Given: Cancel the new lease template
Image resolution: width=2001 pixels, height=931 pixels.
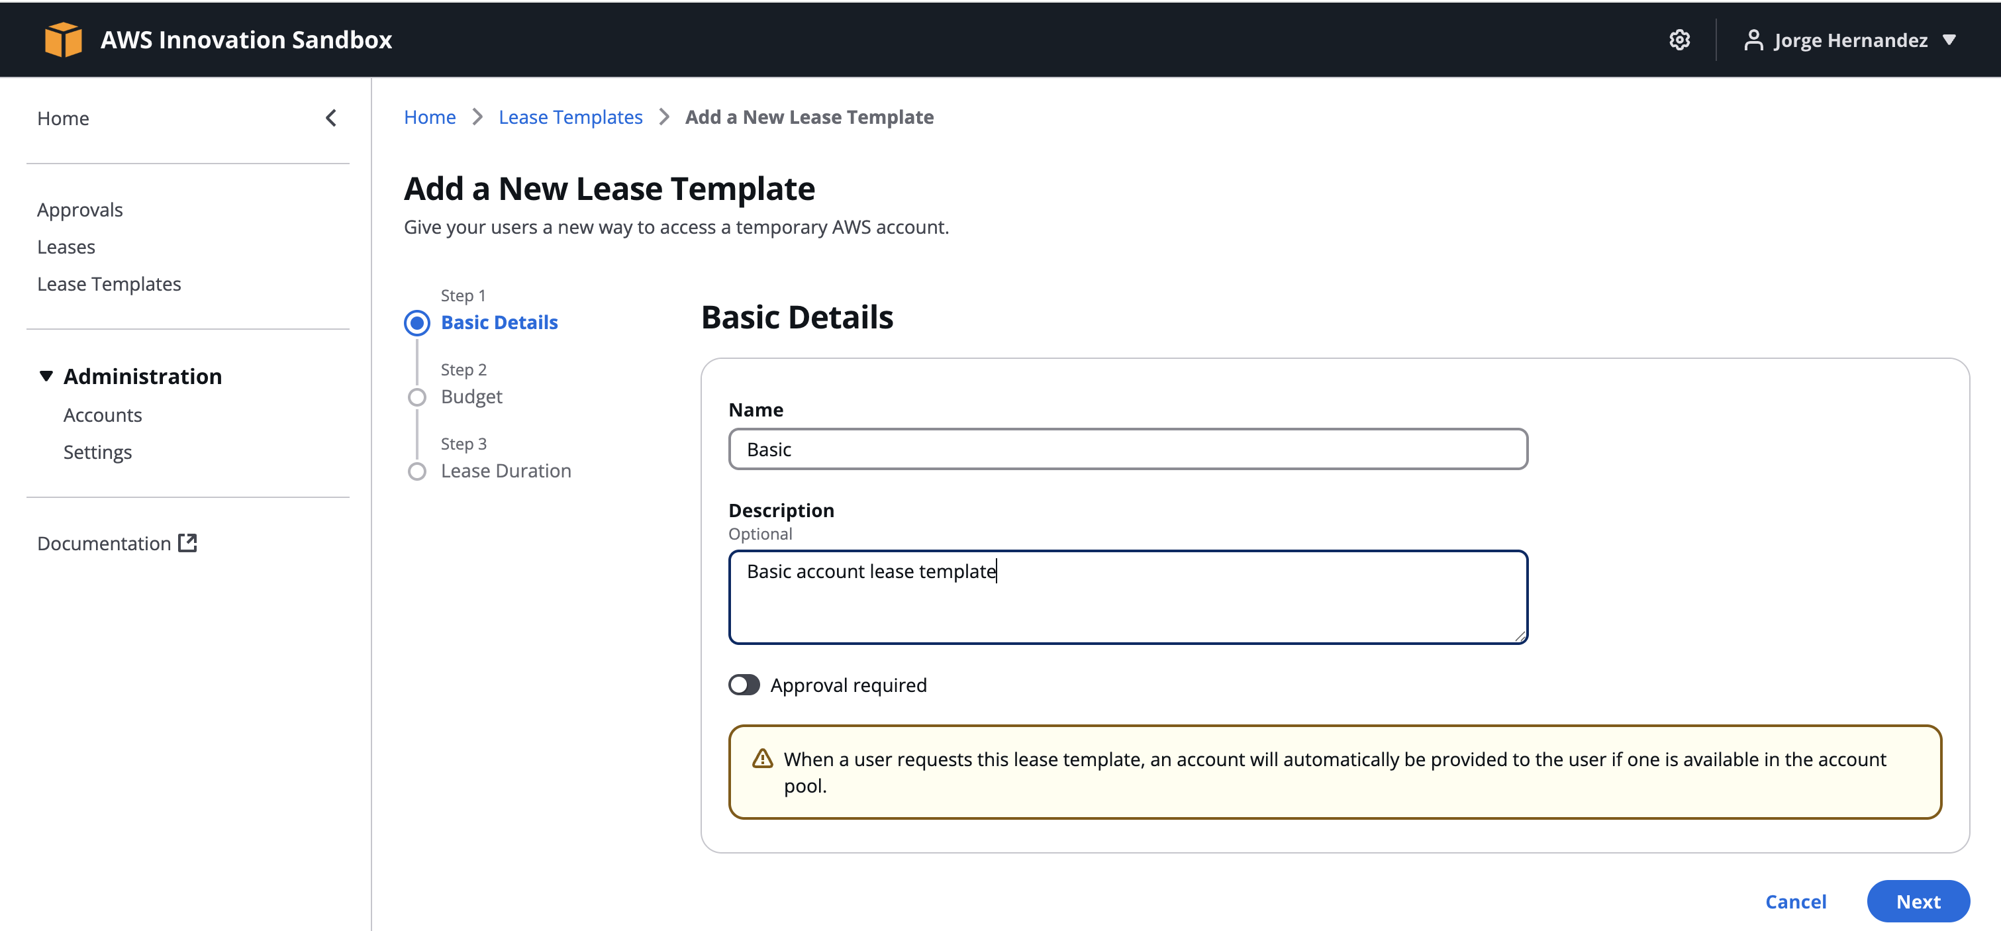Looking at the screenshot, I should click(1795, 901).
